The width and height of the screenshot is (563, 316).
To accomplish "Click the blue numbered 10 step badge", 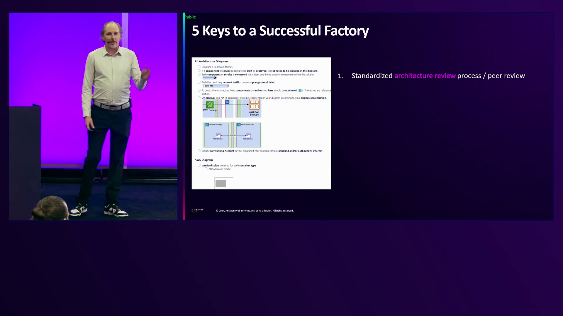I will pyautogui.click(x=227, y=102).
